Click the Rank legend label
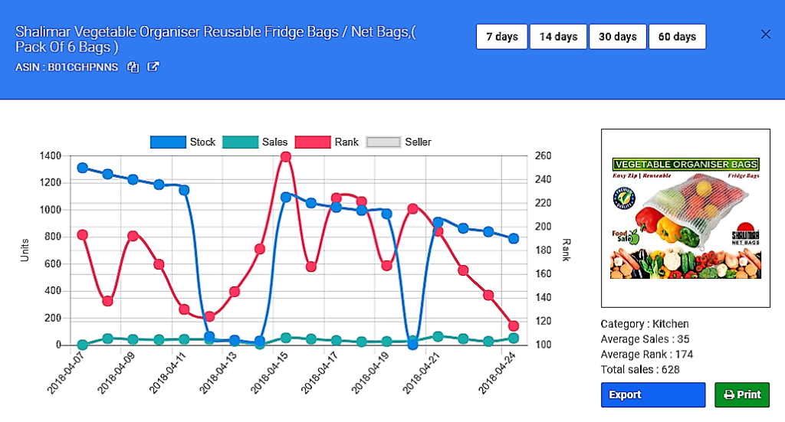 pyautogui.click(x=347, y=142)
